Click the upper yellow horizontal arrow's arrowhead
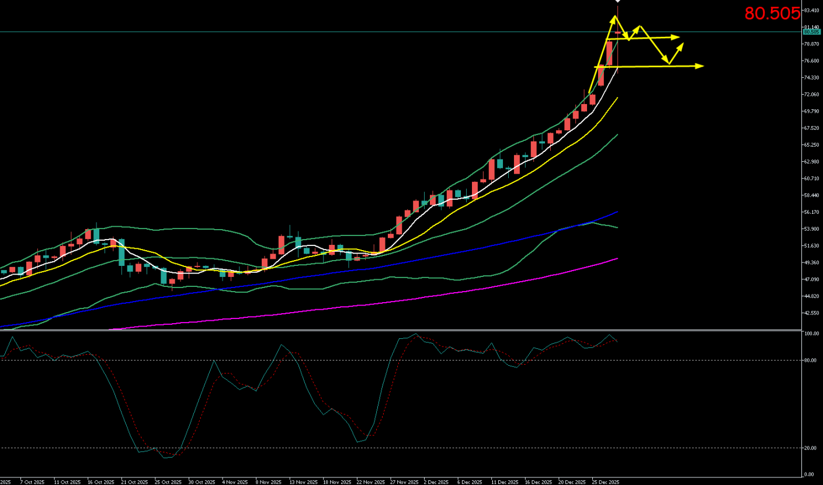This screenshot has width=823, height=485. tap(678, 37)
